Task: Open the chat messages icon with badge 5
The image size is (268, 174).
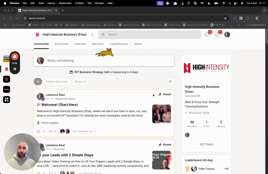Action: click(207, 35)
